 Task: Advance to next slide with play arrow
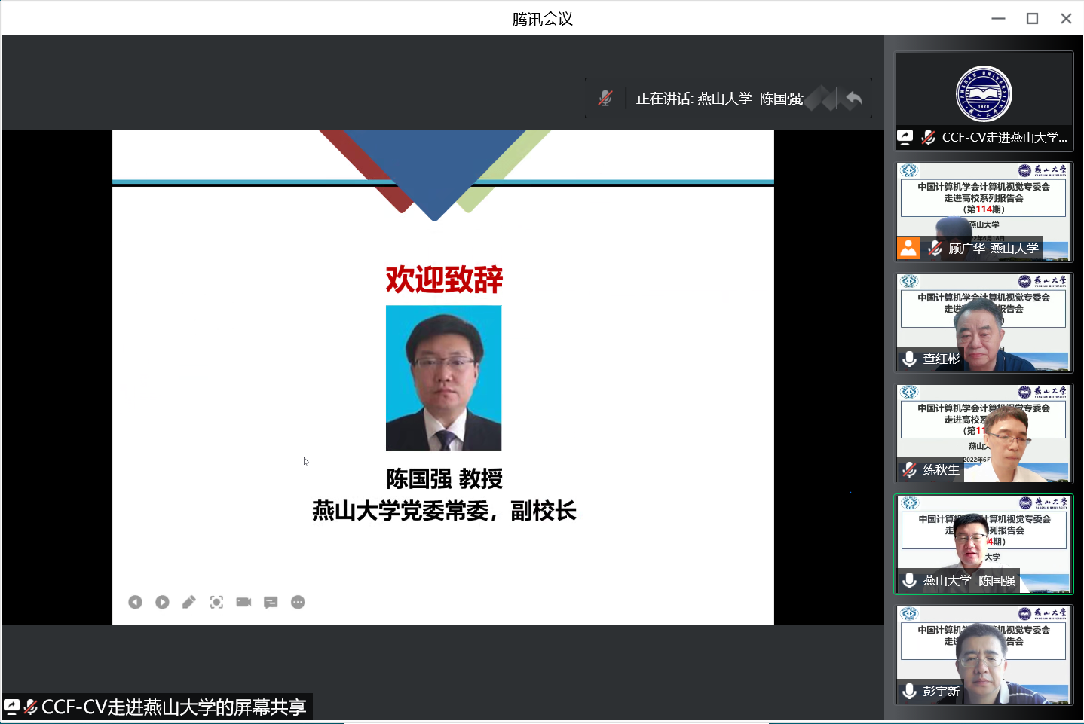pyautogui.click(x=162, y=602)
